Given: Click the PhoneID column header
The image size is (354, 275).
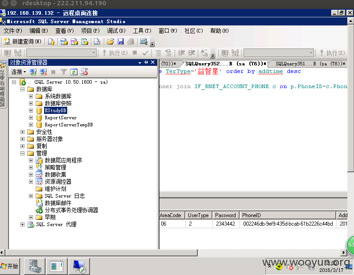Looking at the screenshot, I should 288,215.
